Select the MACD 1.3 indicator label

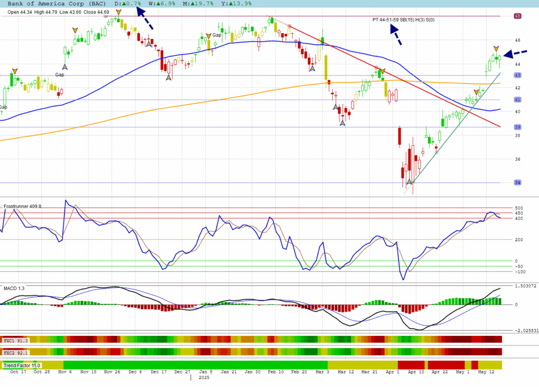pos(14,288)
